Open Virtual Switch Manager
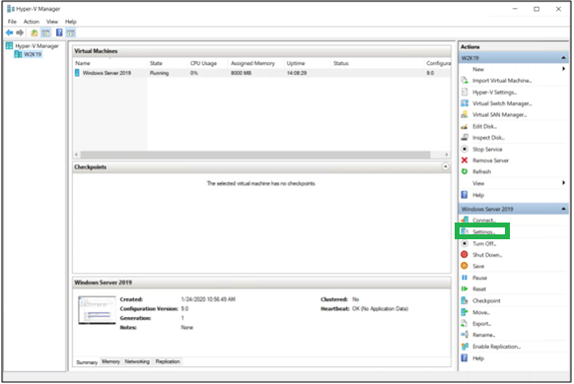Screen dimensions: 574x384 [502, 103]
